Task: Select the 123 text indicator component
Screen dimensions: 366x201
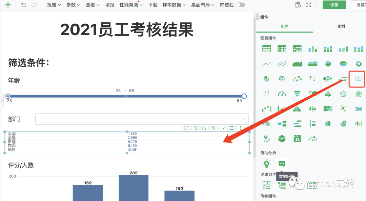Action: click(359, 79)
